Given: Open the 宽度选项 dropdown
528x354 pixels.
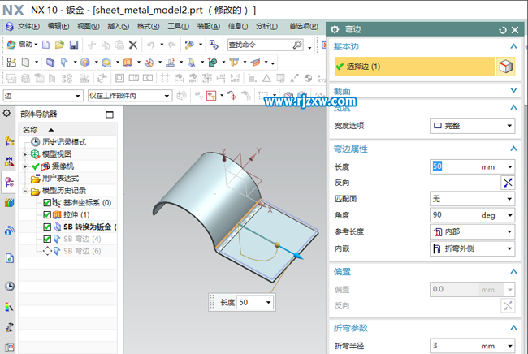Looking at the screenshot, I should (x=472, y=126).
